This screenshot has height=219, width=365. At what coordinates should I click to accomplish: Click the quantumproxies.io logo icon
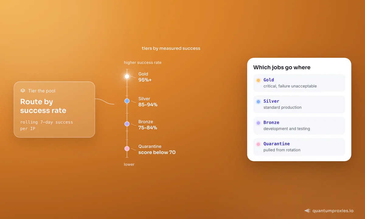click(308, 210)
